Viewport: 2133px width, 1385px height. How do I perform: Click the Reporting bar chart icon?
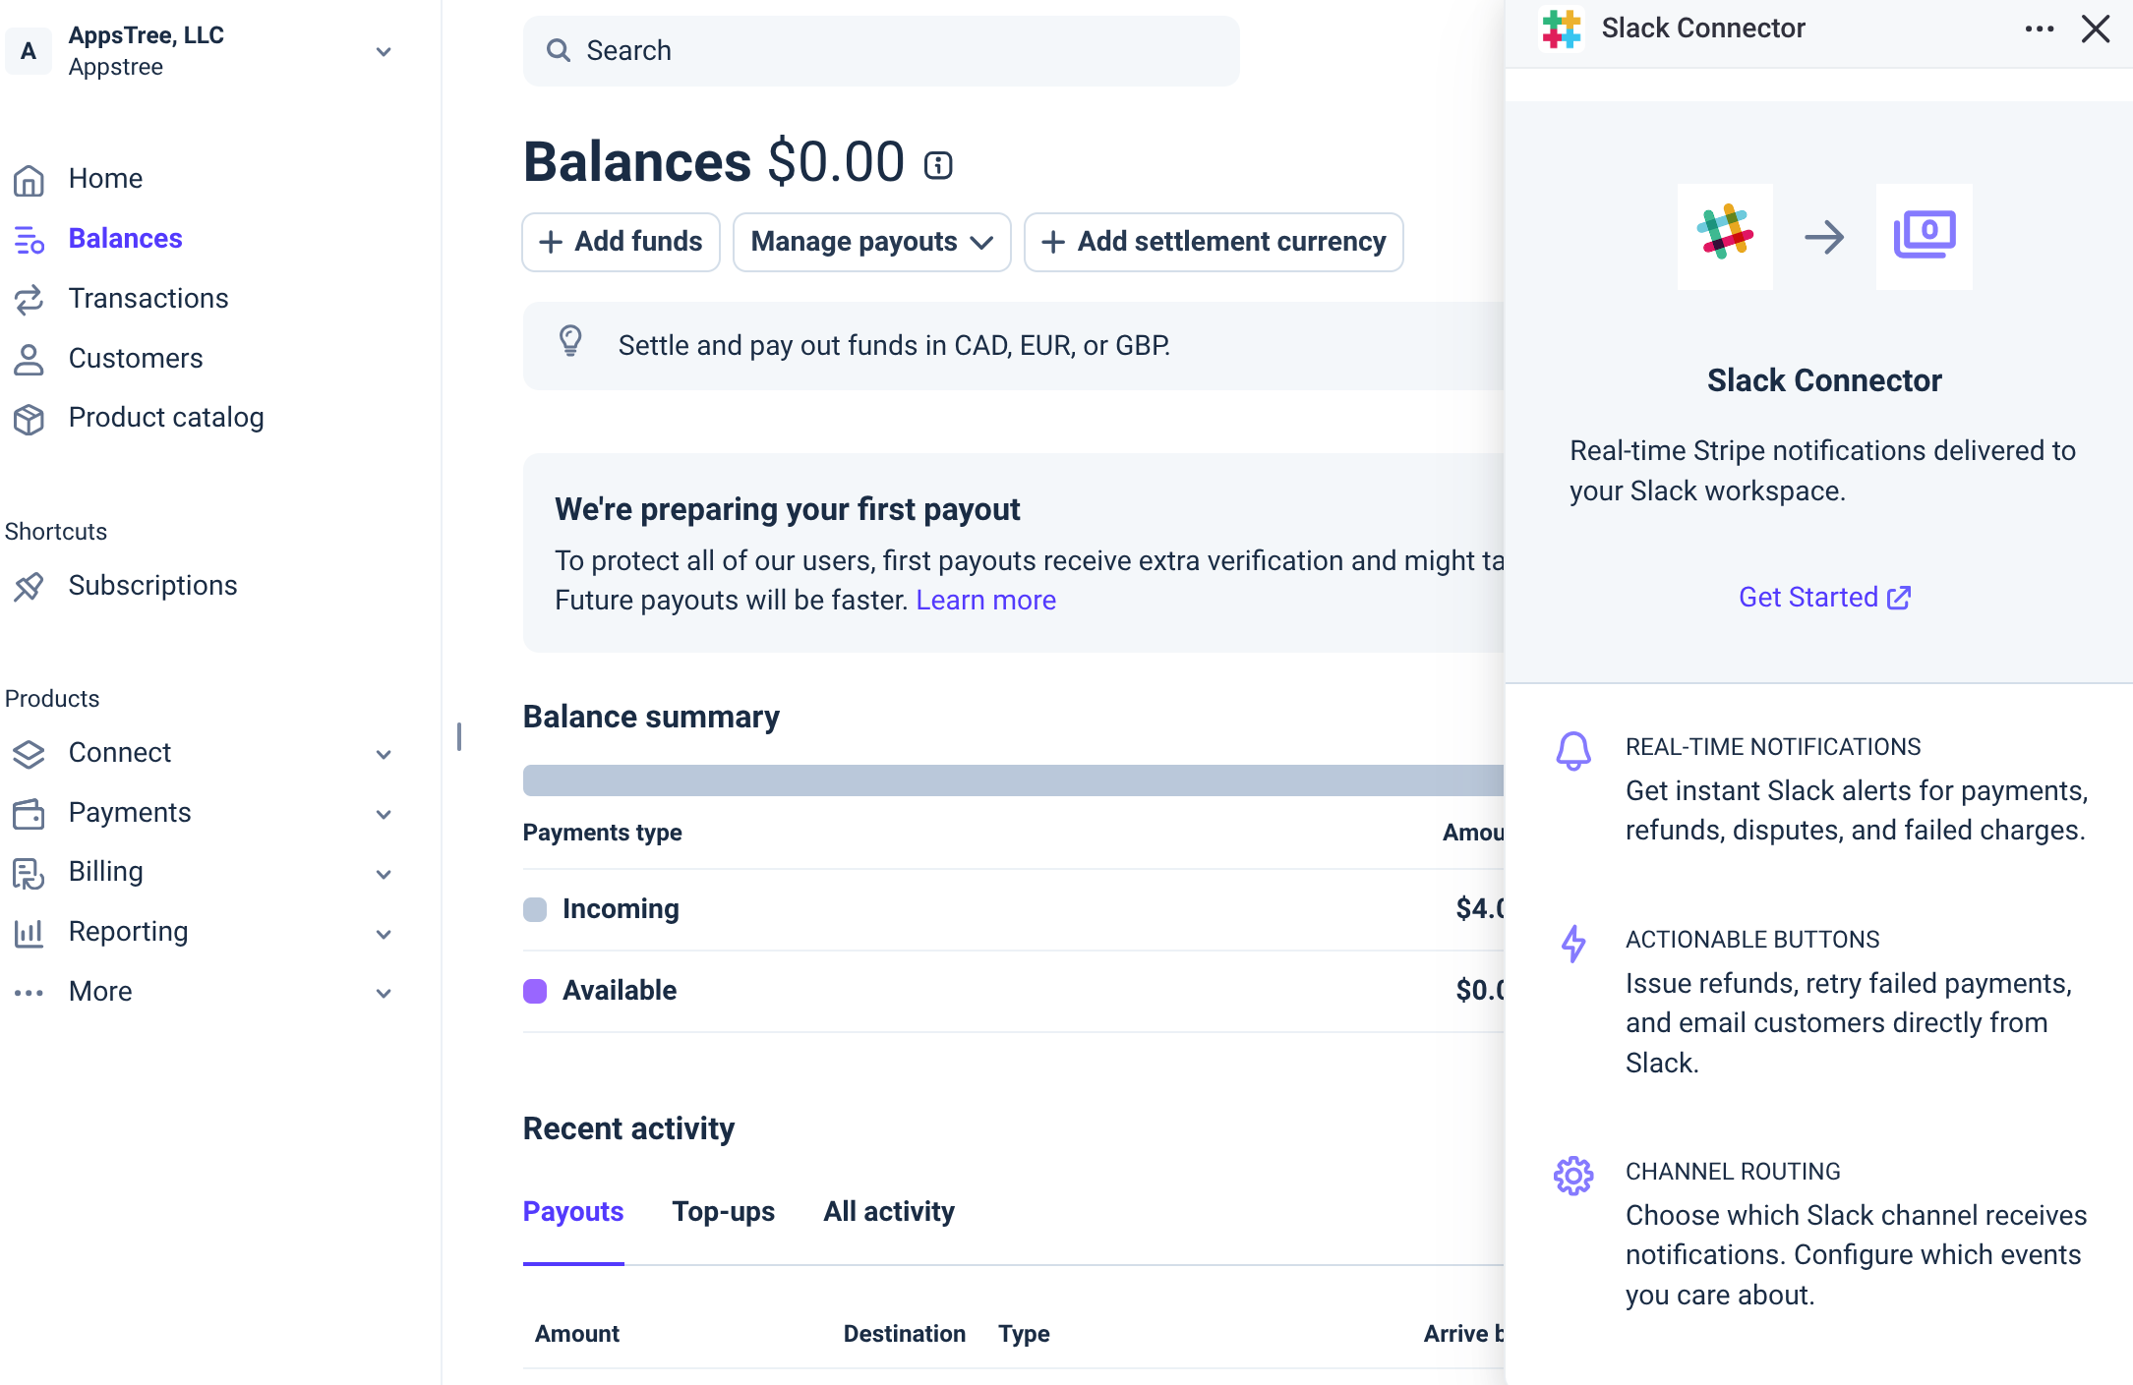tap(29, 933)
